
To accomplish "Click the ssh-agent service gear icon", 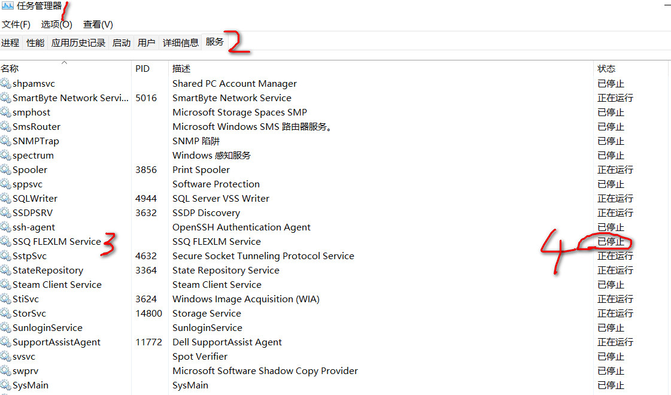I will pyautogui.click(x=6, y=227).
